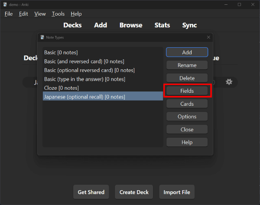The image size is (260, 205).
Task: Click the Cards button
Action: [187, 104]
